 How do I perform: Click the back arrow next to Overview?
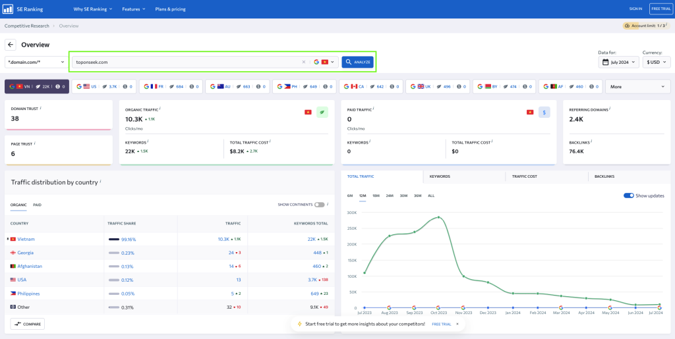click(x=11, y=45)
